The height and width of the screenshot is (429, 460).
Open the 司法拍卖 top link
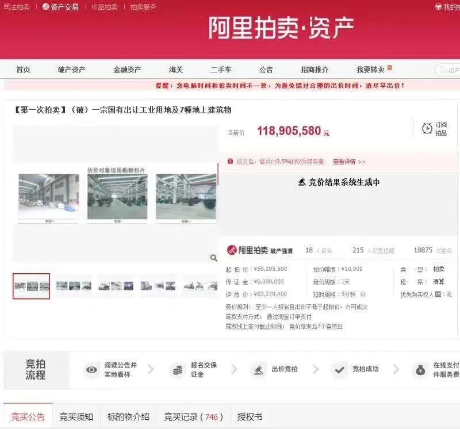[x=17, y=7]
